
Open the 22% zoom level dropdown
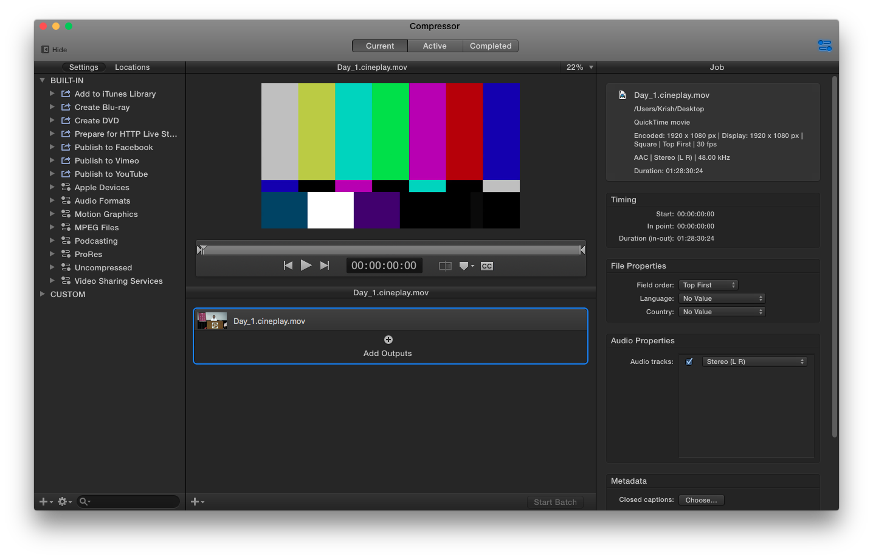[x=579, y=67]
